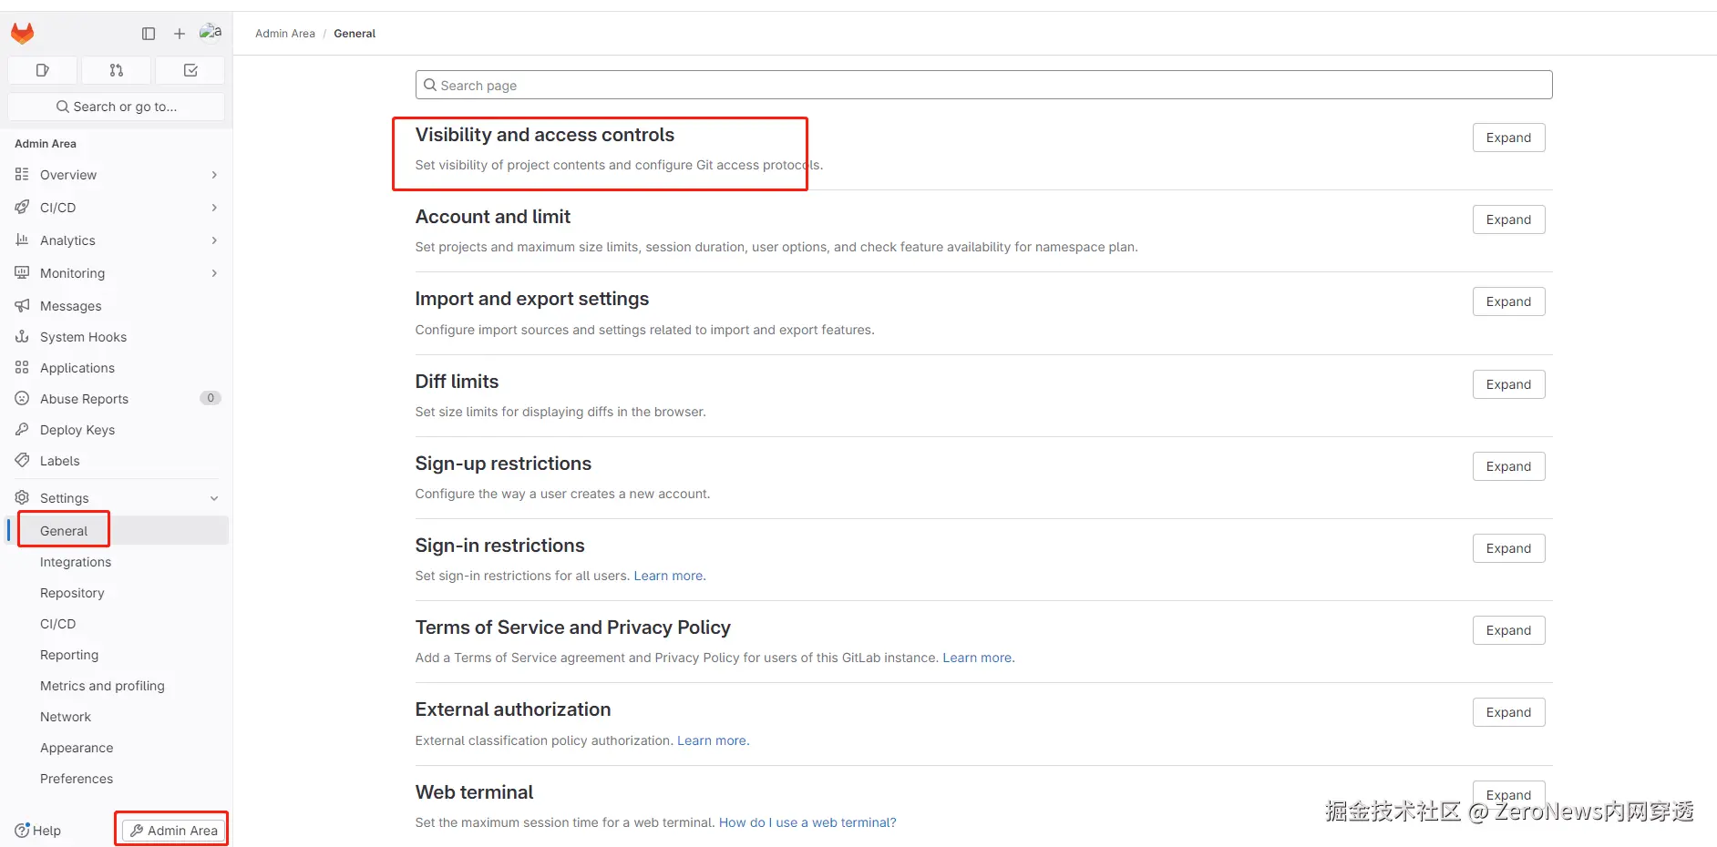Select Integrations under Settings
Viewport: 1717px width, 847px height.
(x=76, y=562)
